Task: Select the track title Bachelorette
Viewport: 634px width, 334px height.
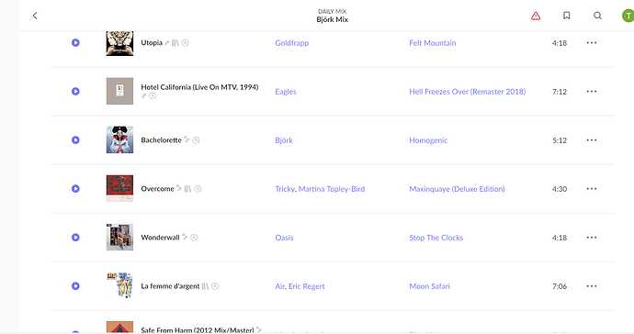Action: tap(161, 140)
